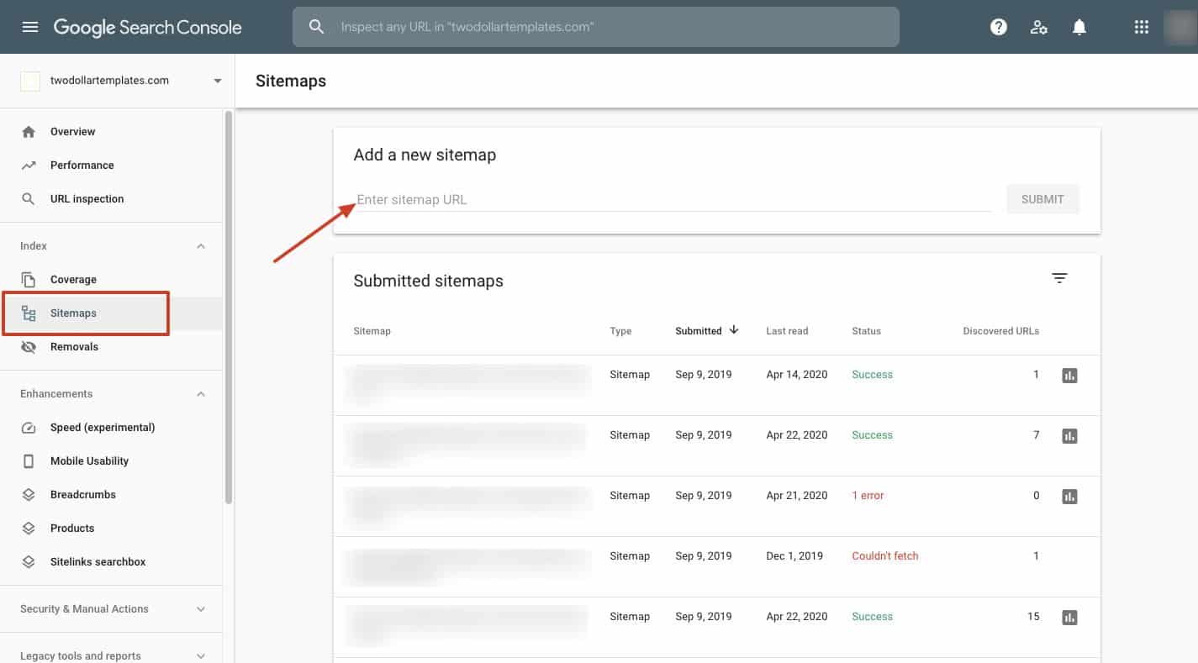Viewport: 1198px width, 663px height.
Task: Open Users and settings icon
Action: 1039,27
